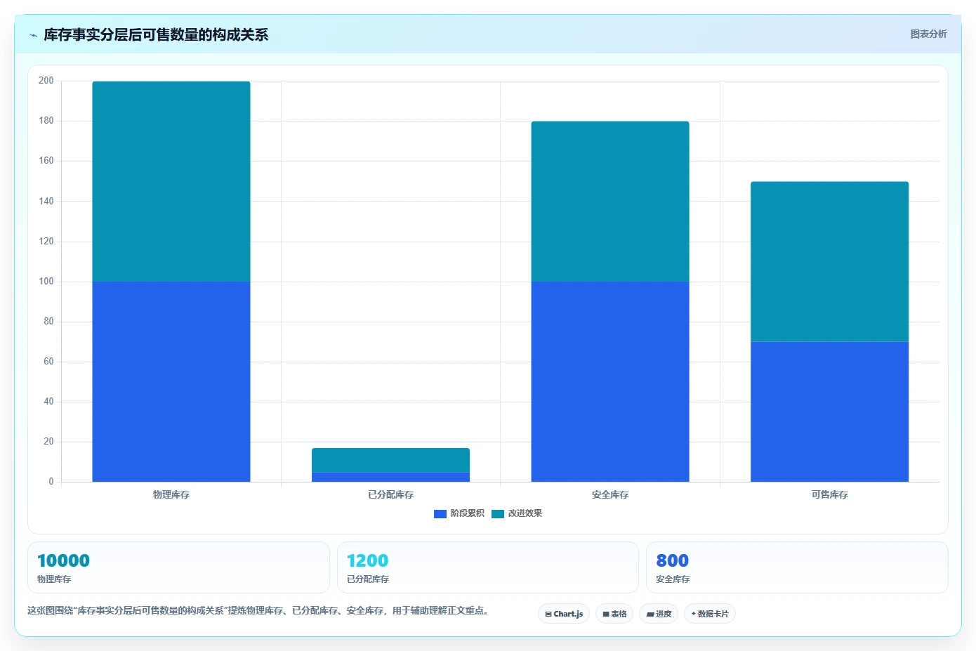Click the description sentence below the stat cards
Screen dimensions: 976x651
click(258, 610)
